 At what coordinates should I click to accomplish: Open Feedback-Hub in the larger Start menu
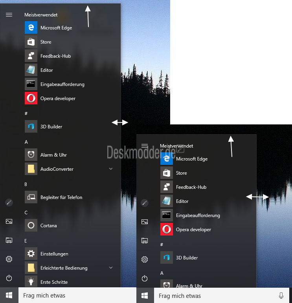[x=55, y=56]
